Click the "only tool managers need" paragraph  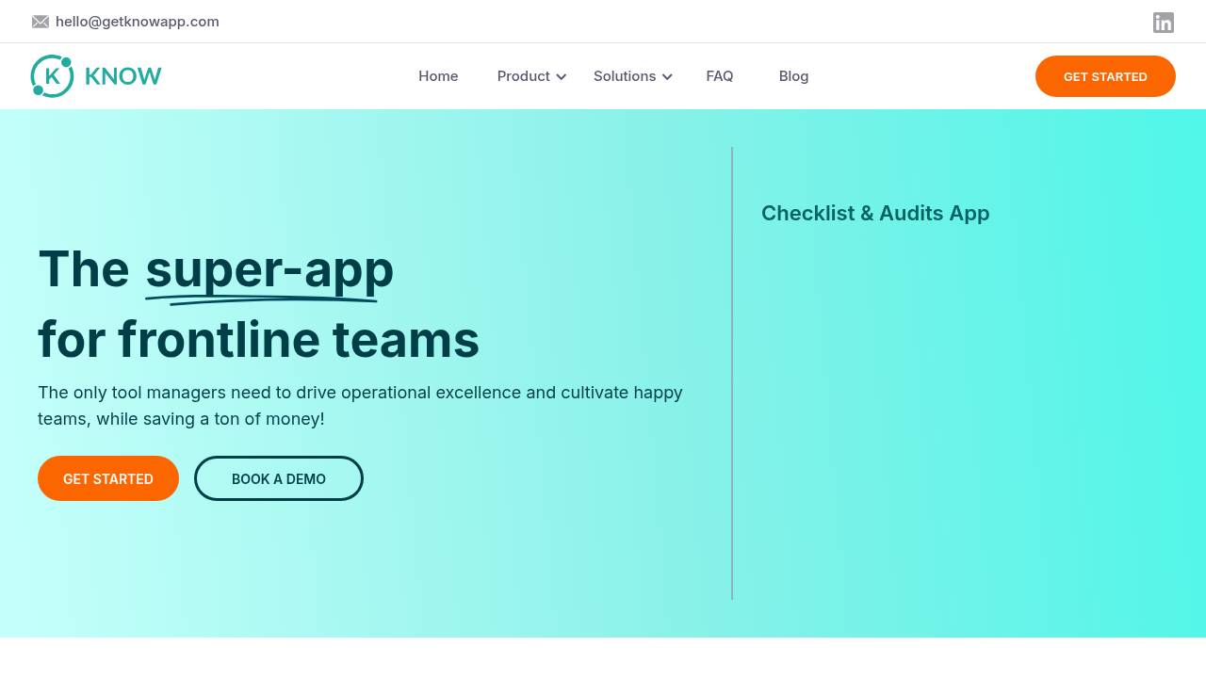[x=361, y=406]
